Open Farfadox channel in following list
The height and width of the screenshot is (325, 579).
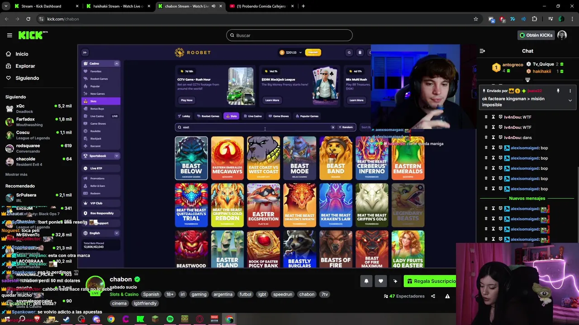[x=38, y=122]
